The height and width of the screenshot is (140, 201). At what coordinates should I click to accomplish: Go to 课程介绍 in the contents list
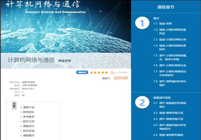(29, 107)
